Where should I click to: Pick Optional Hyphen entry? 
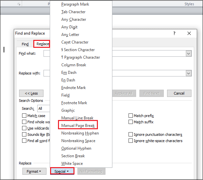pyautogui.click(x=81, y=148)
